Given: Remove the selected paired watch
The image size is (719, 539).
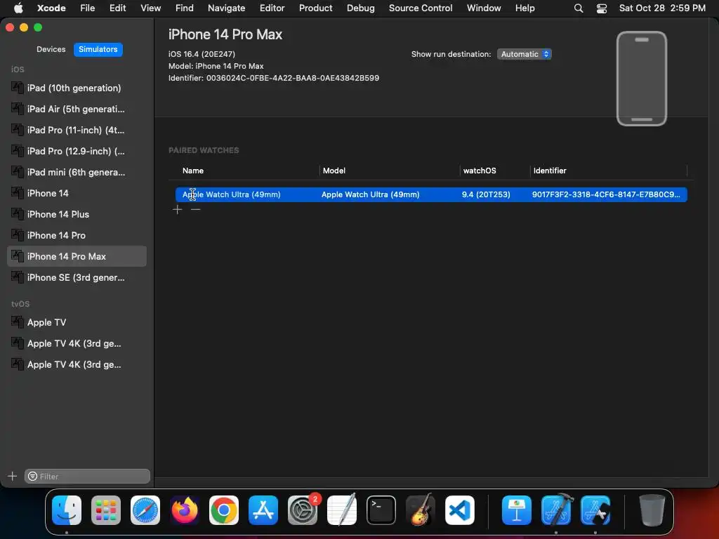Looking at the screenshot, I should [x=196, y=209].
